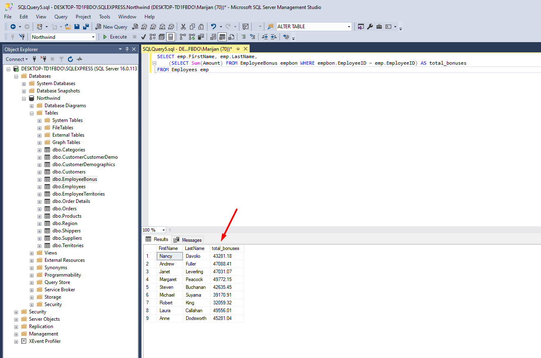
Task: Collapse the Tables folder node
Action: 32,113
